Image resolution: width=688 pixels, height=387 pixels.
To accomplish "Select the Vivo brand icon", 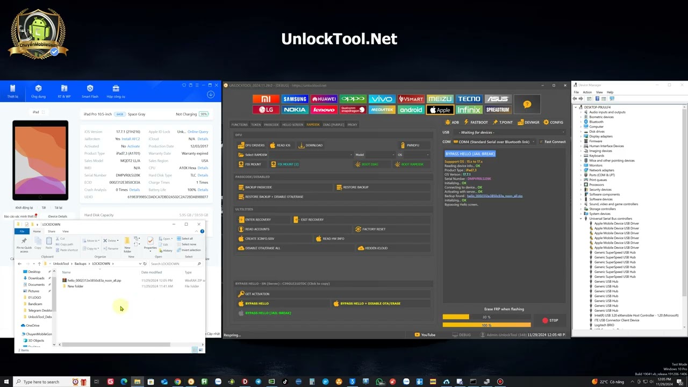I will (382, 99).
